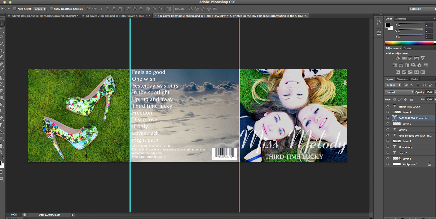Filter layers by shape layers
The width and height of the screenshot is (436, 219).
(x=424, y=85)
